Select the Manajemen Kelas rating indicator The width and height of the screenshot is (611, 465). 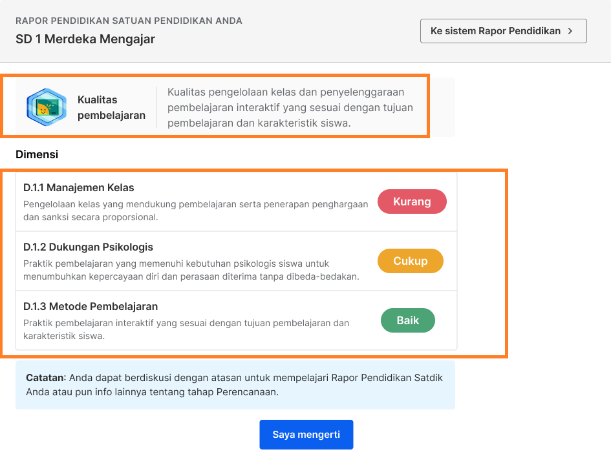(x=412, y=201)
